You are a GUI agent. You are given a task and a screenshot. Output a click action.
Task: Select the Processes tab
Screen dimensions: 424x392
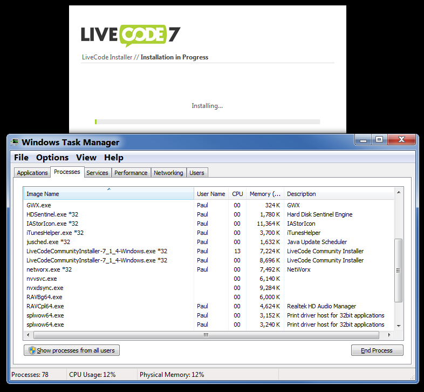67,172
